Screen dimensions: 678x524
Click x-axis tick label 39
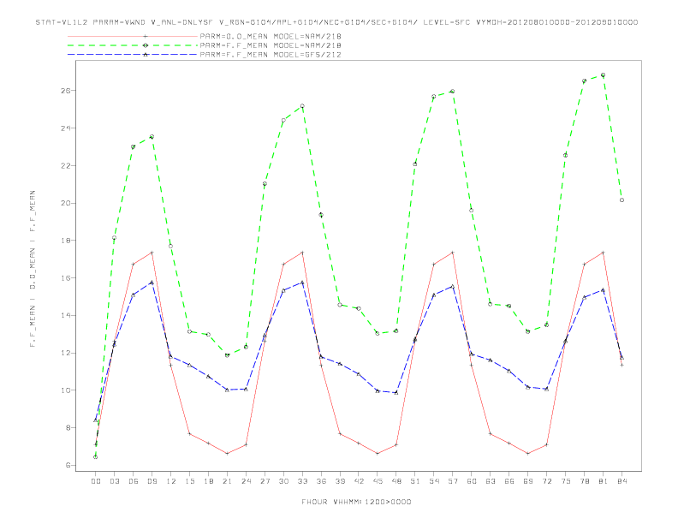point(340,481)
